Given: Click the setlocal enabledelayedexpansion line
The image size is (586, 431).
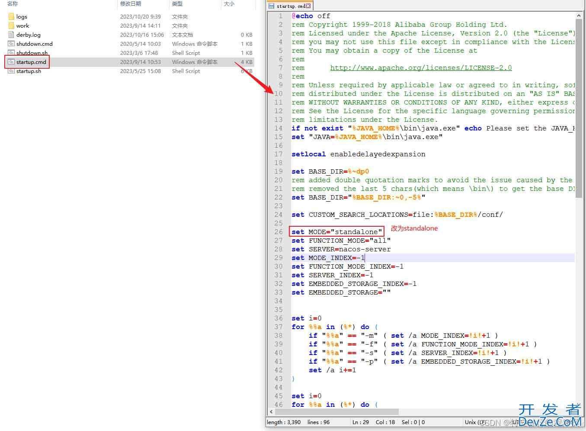Looking at the screenshot, I should (358, 154).
